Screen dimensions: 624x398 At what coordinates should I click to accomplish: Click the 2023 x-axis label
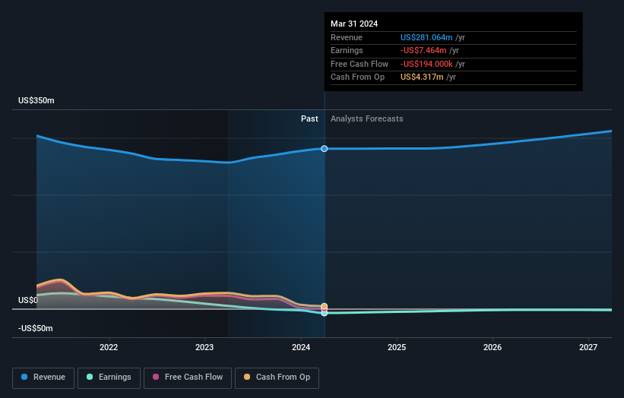(x=204, y=348)
